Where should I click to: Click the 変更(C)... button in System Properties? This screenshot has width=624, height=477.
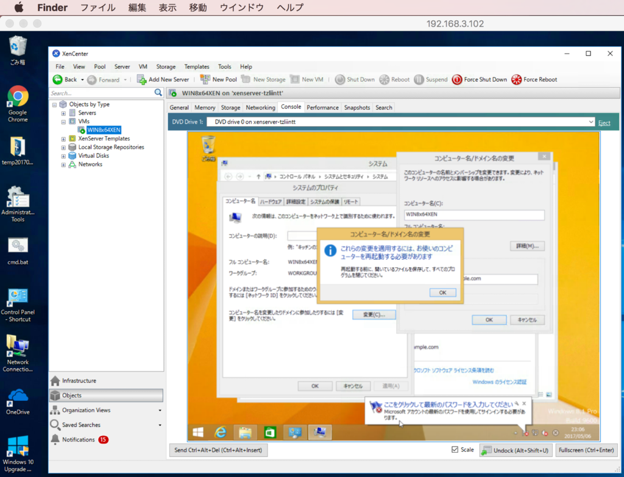tap(374, 315)
